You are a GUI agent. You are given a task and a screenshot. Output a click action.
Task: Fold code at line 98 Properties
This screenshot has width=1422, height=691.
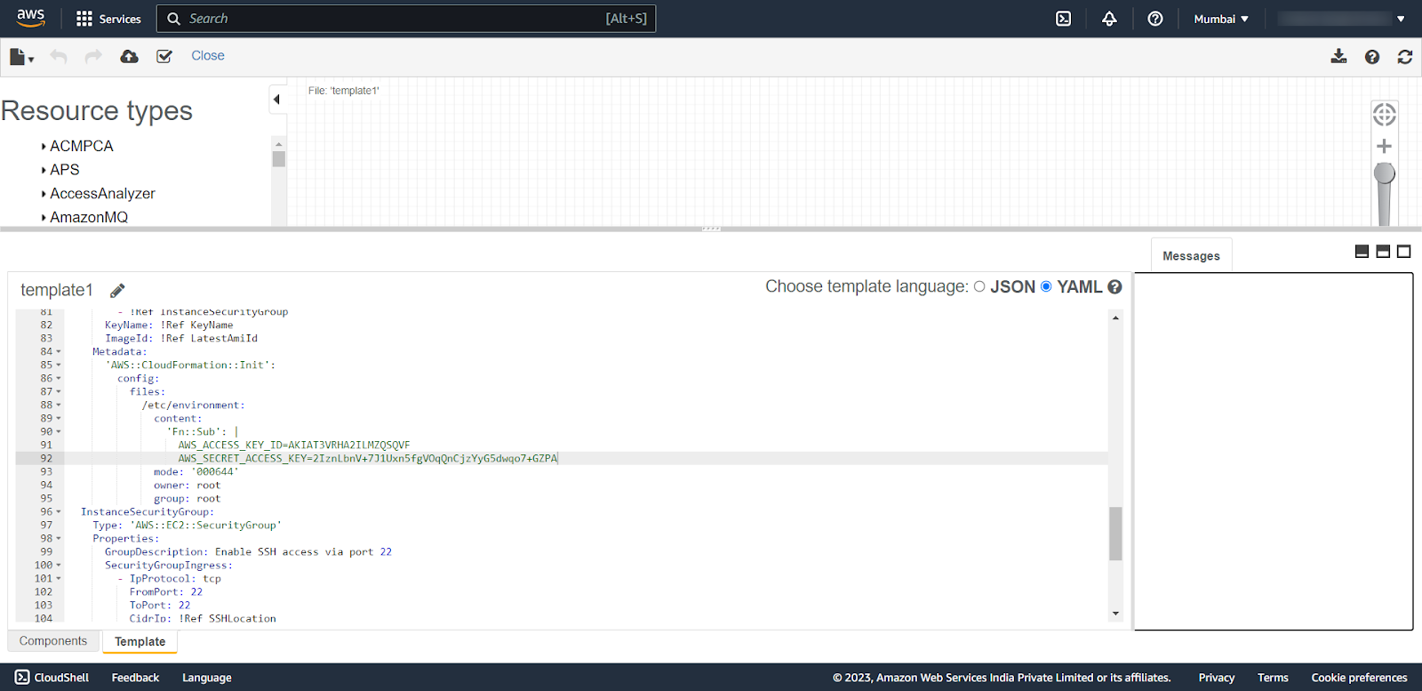point(59,538)
